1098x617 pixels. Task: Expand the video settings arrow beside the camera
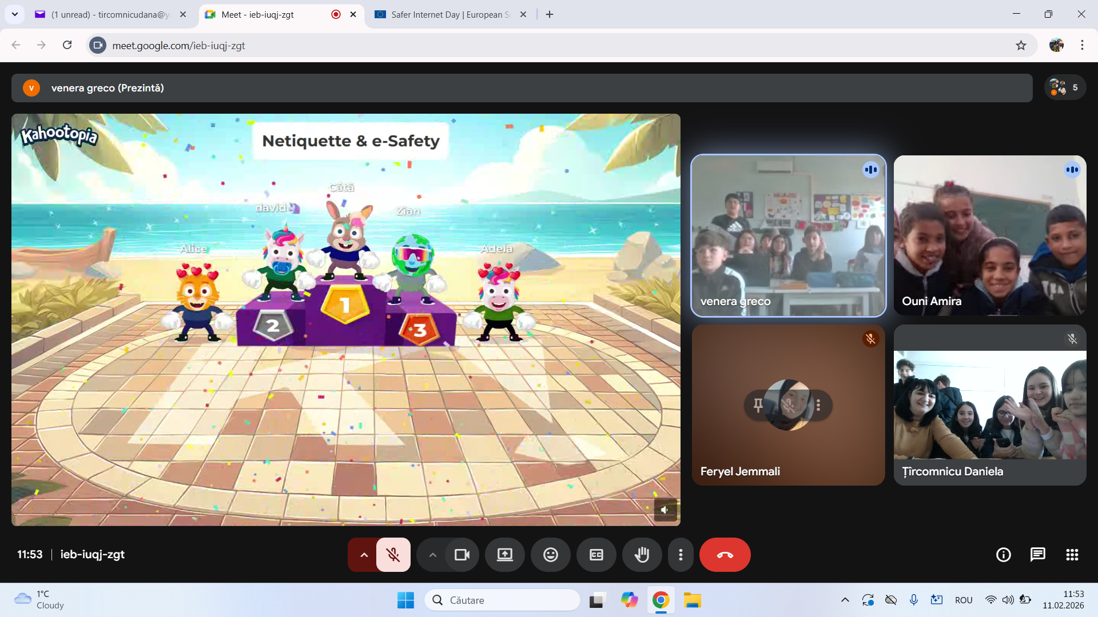(x=432, y=555)
